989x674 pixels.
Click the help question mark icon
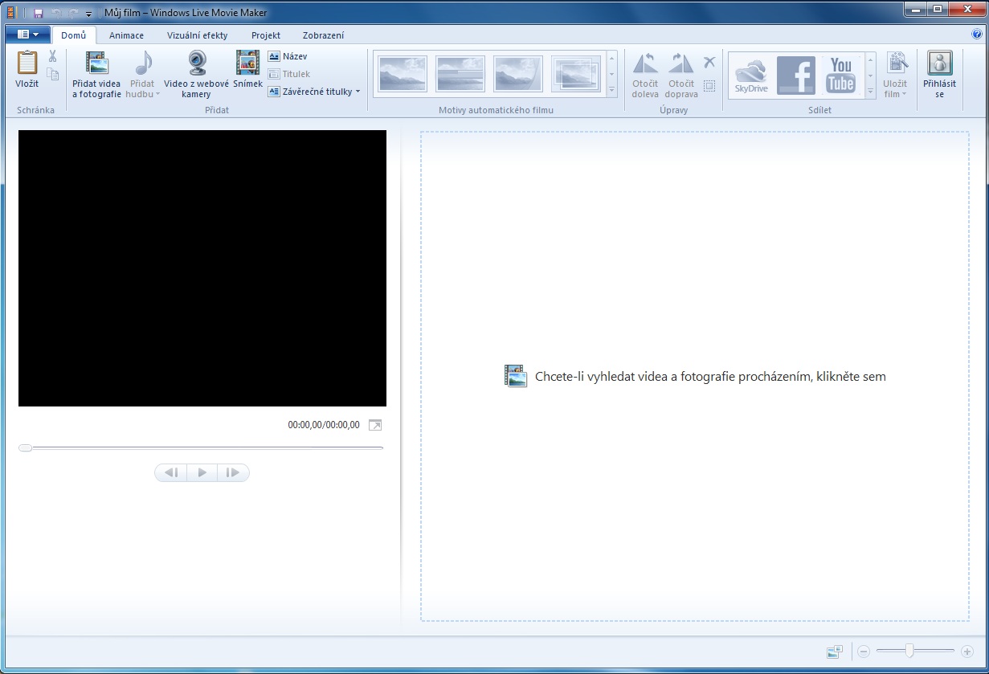[977, 35]
